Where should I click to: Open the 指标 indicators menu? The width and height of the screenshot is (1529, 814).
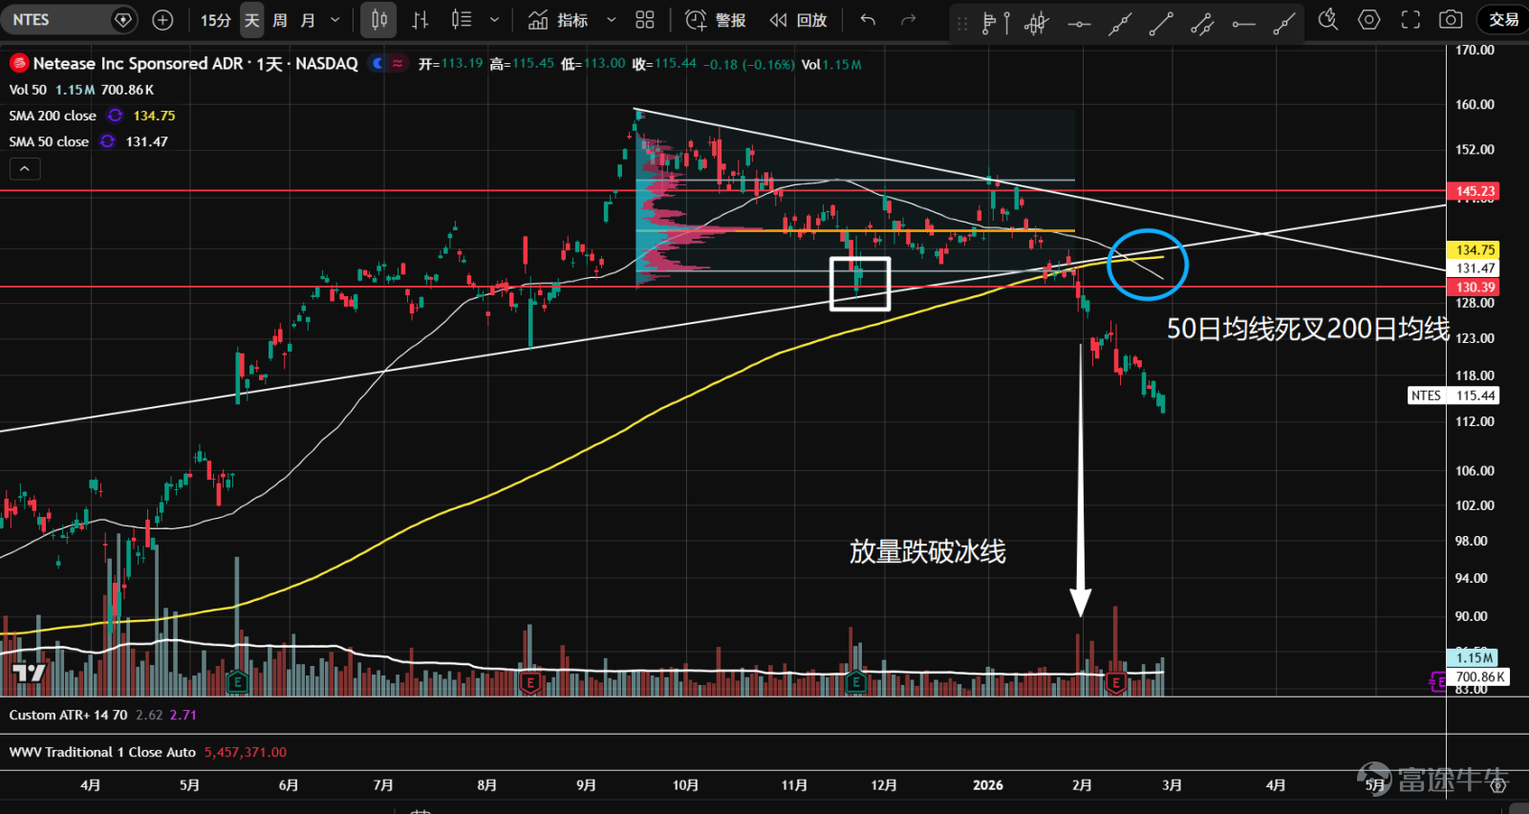[x=558, y=19]
